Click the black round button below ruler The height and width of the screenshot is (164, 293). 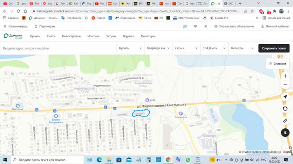coord(285,133)
